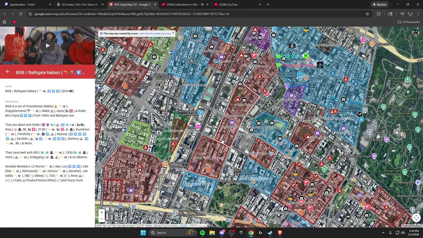Image resolution: width=423 pixels, height=238 pixels.
Task: Go back with the side panel arrow
Action: (x=8, y=72)
